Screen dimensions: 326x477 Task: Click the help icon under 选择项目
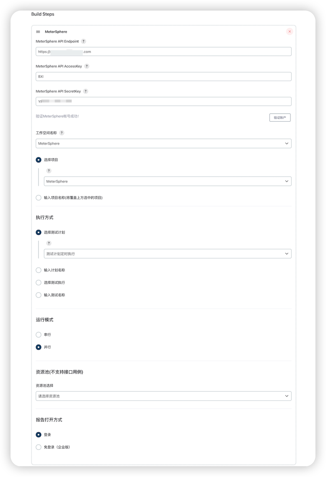49,171
